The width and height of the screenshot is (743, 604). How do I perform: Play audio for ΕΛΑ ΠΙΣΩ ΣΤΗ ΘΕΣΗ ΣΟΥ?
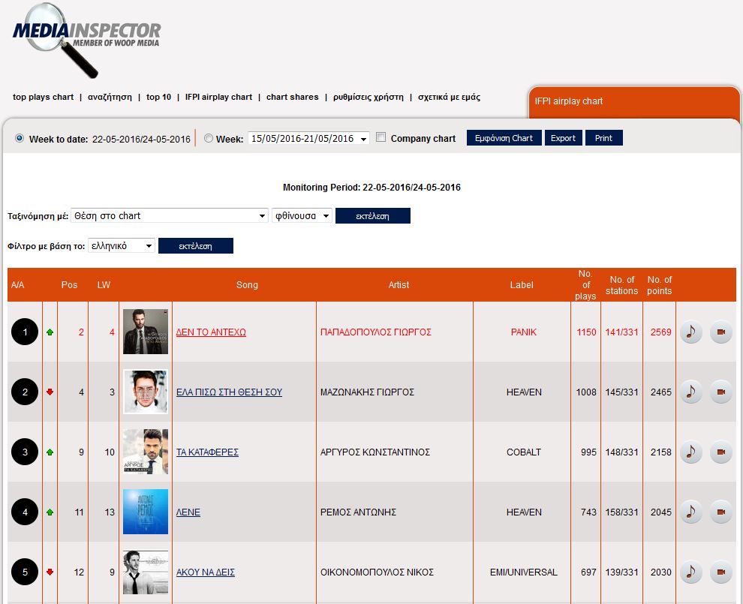click(690, 392)
